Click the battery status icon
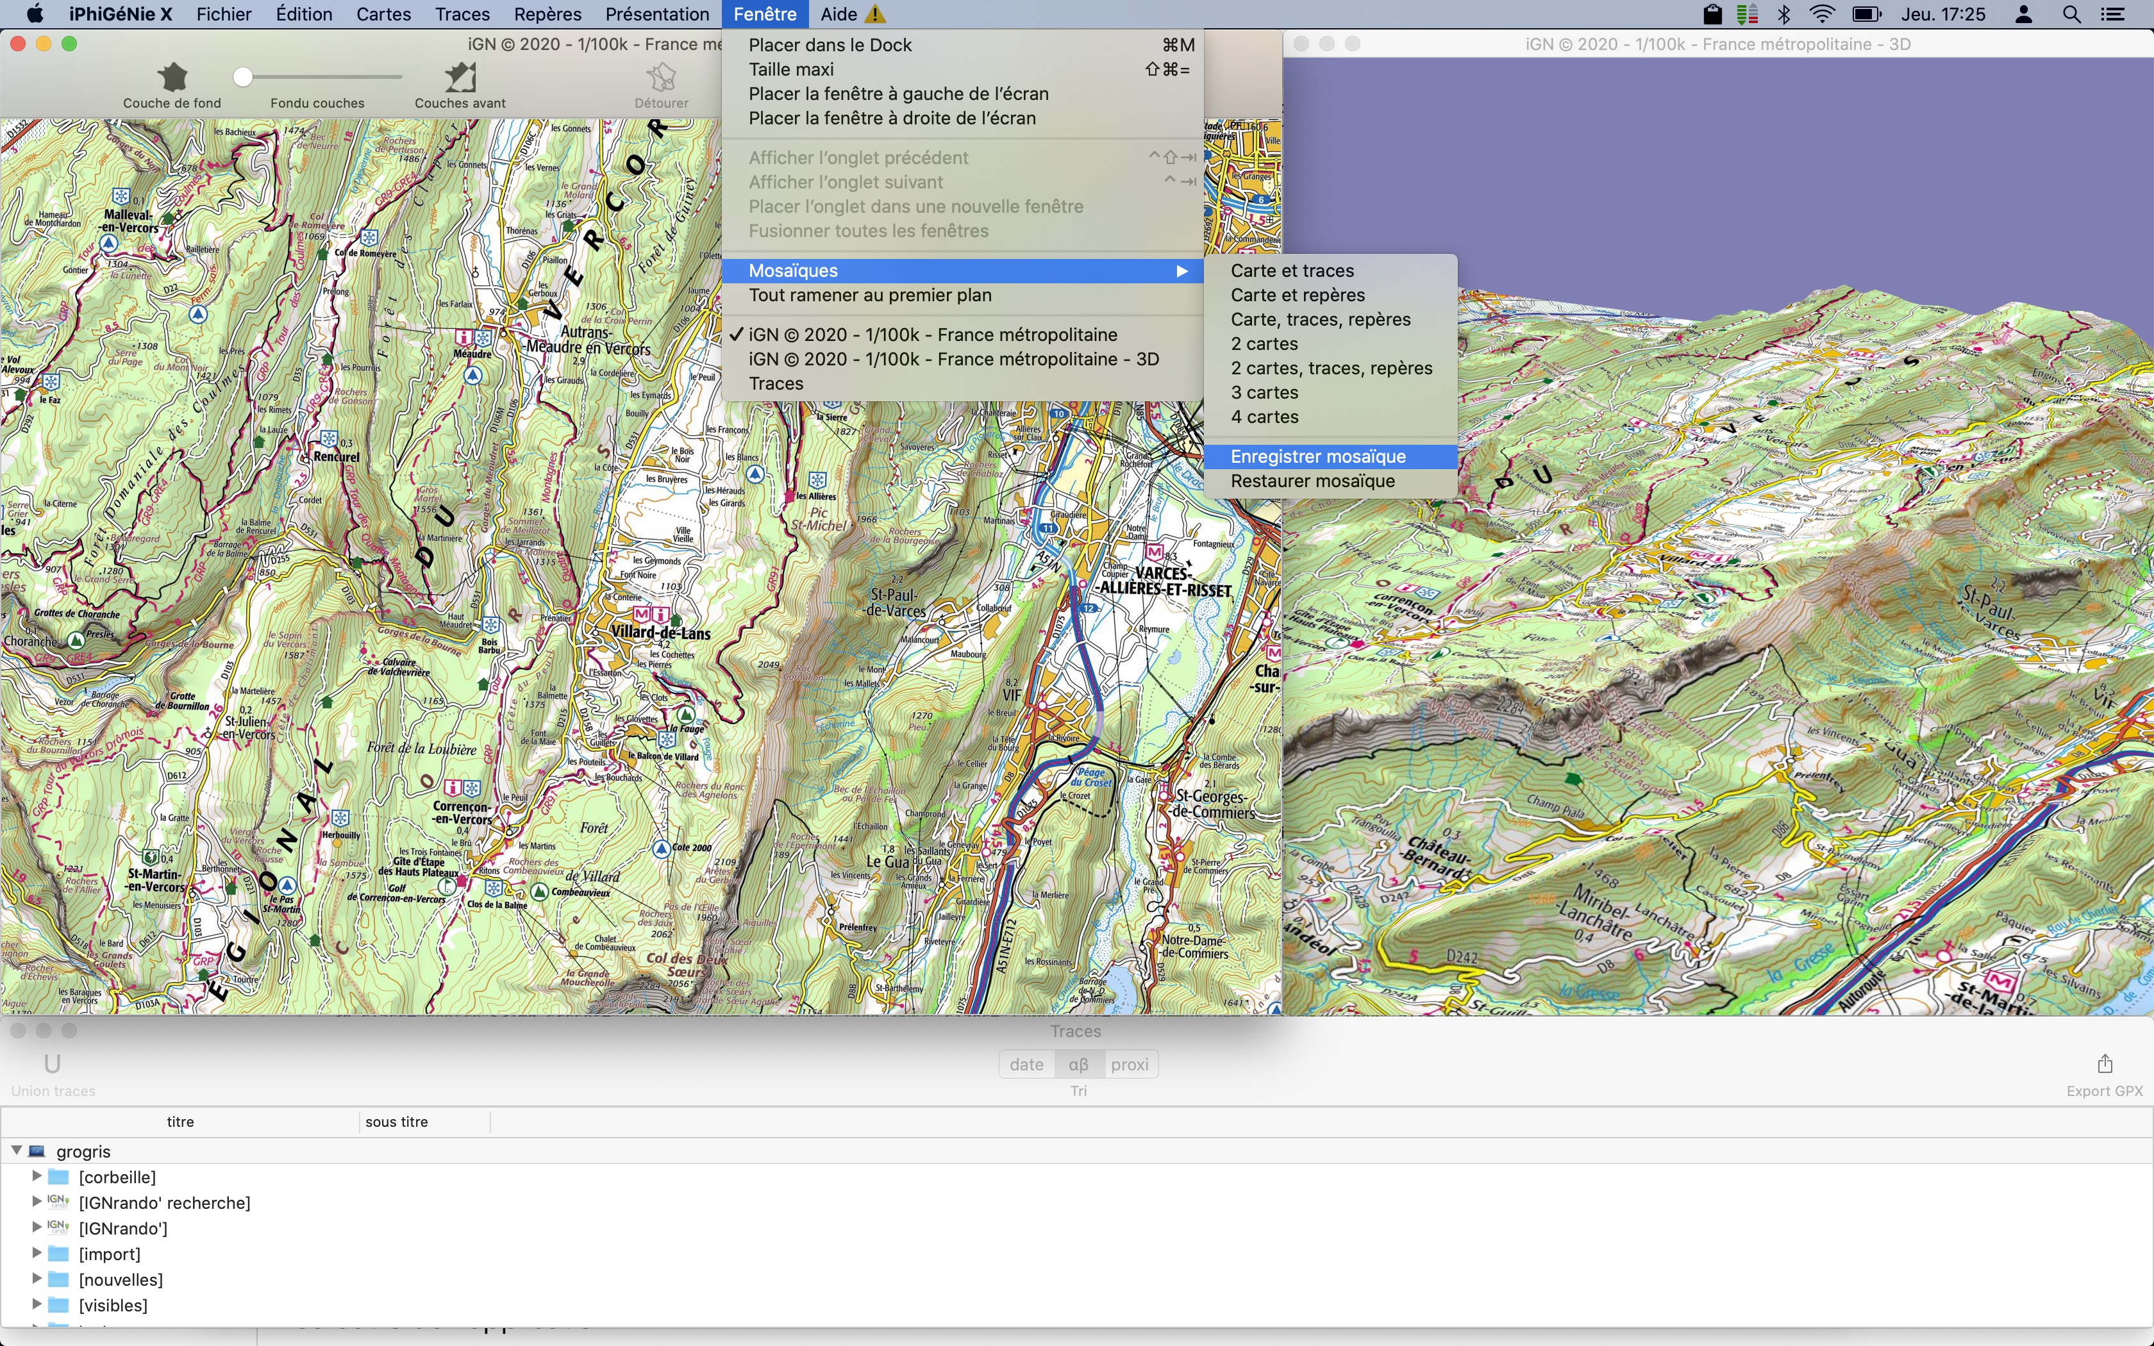 point(1866,14)
